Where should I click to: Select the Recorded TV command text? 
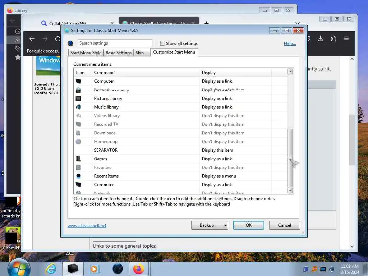tap(106, 124)
